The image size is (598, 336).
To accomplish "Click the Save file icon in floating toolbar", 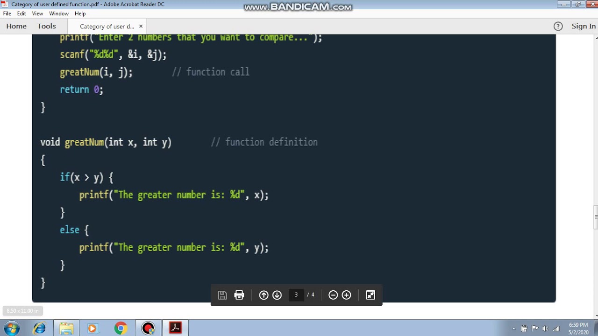I will pyautogui.click(x=222, y=295).
